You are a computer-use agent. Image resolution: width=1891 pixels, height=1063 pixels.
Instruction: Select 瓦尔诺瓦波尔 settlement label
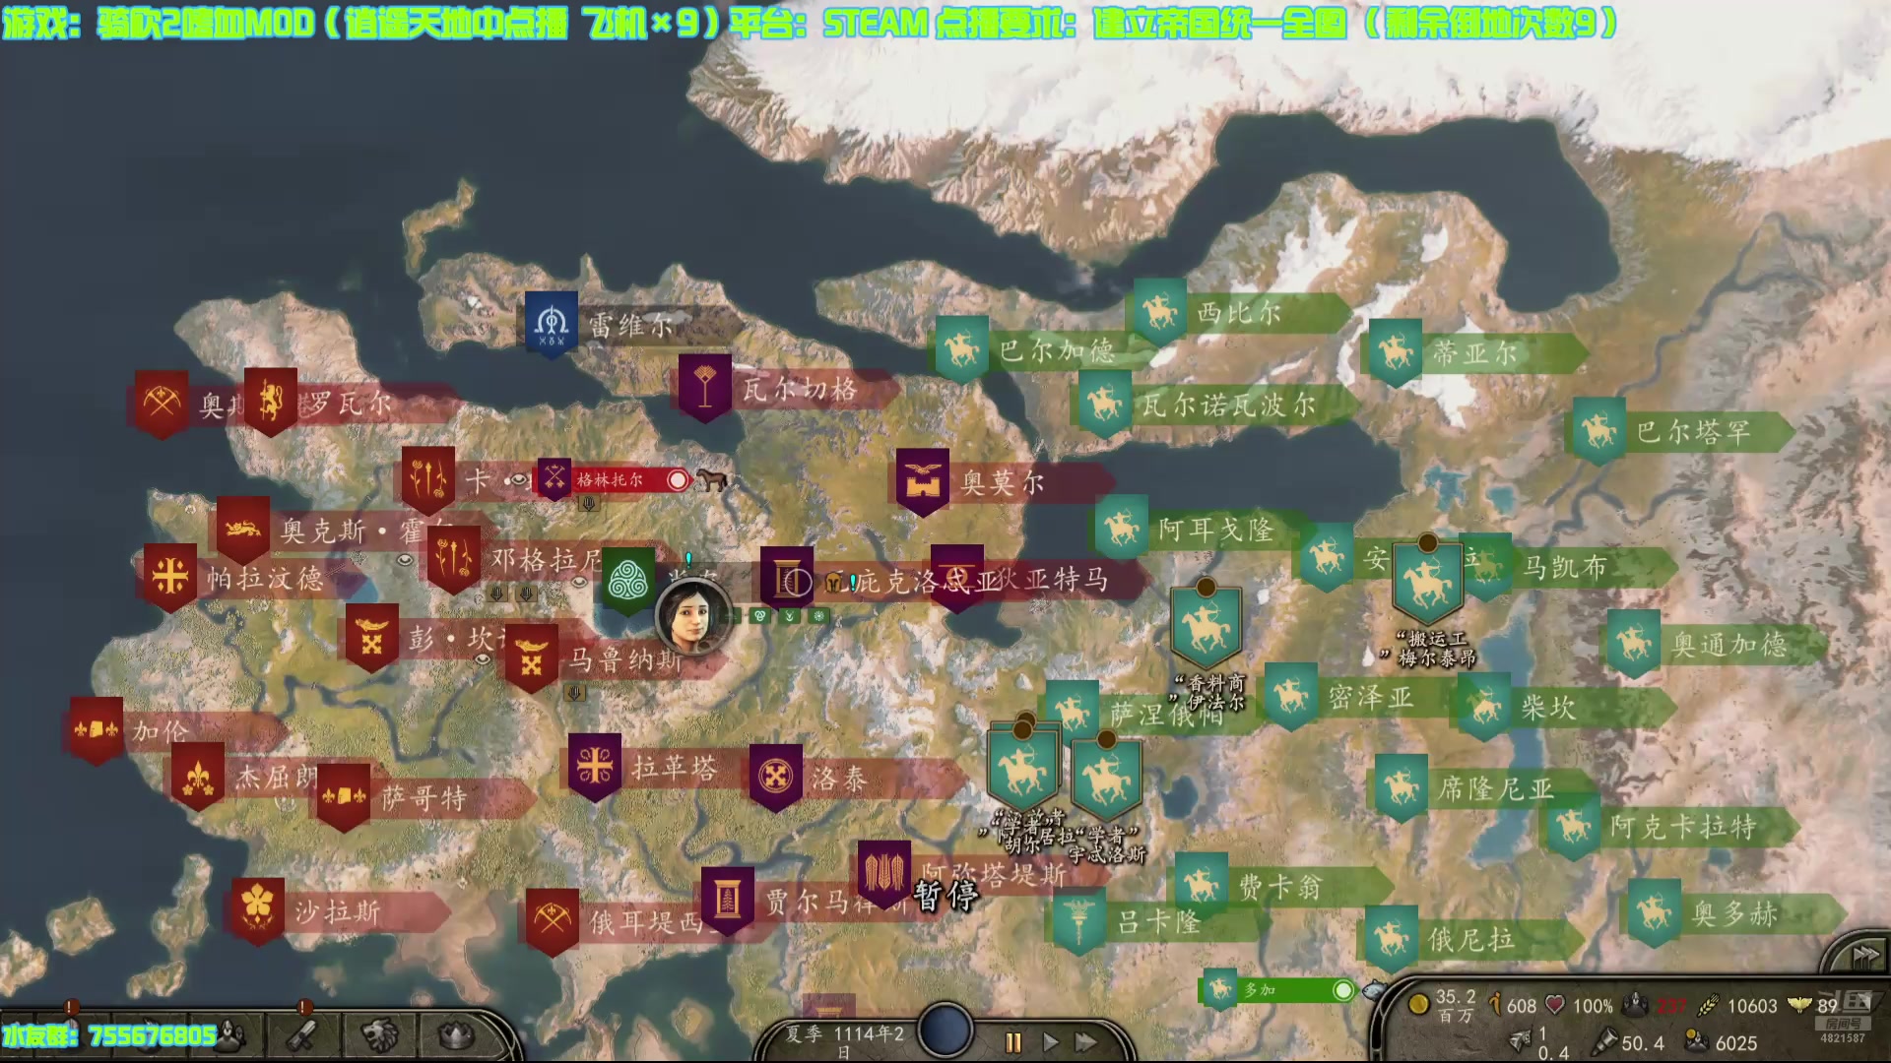pos(1227,405)
